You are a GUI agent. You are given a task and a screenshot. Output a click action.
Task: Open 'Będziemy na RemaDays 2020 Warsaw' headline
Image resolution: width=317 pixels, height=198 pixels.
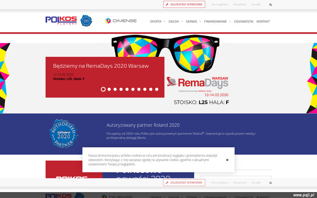101,66
